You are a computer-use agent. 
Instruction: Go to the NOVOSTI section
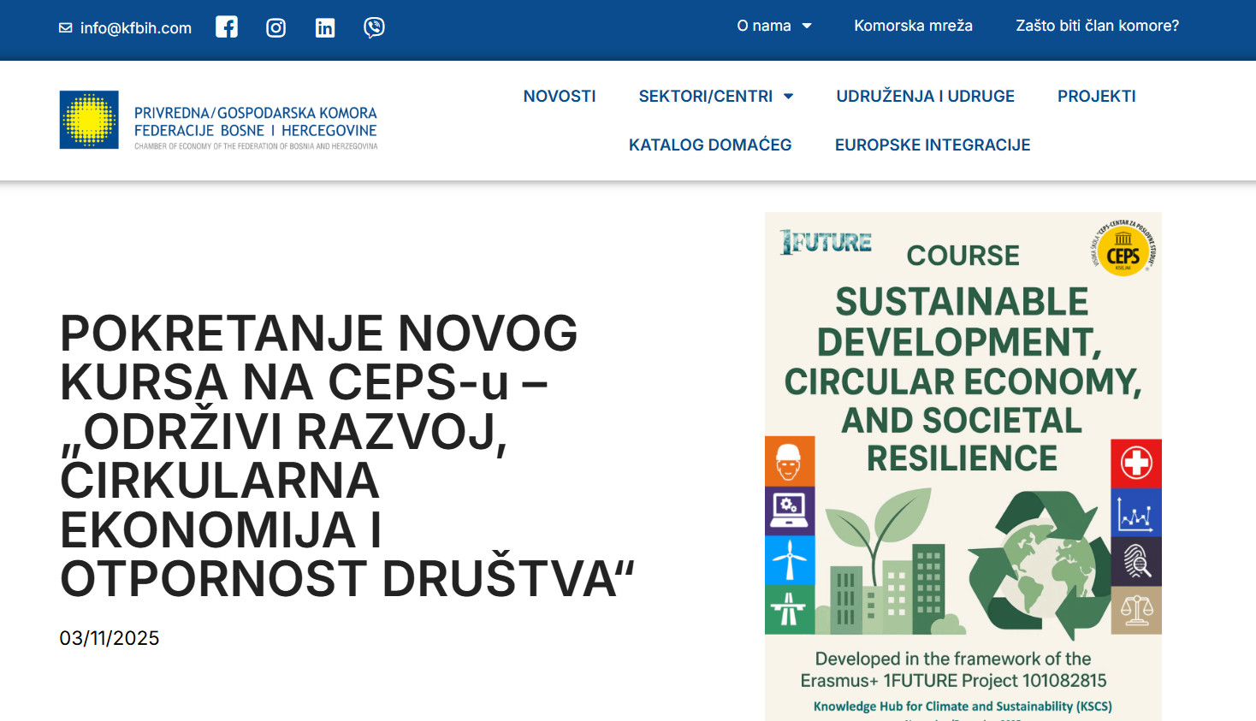(560, 97)
